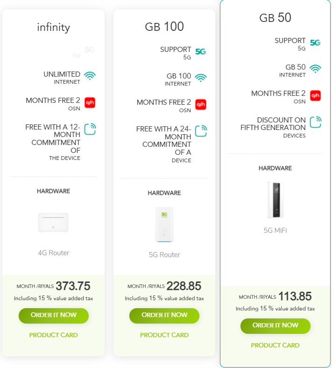Click the red OSN icon in GB 100 plan
This screenshot has width=332, height=368.
200,104
